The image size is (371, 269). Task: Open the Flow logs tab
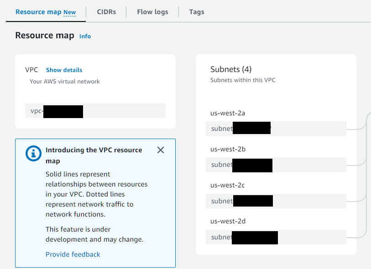coord(152,12)
